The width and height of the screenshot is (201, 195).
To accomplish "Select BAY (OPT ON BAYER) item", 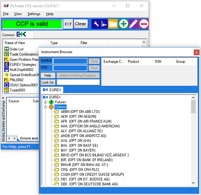I will (x=78, y=150).
